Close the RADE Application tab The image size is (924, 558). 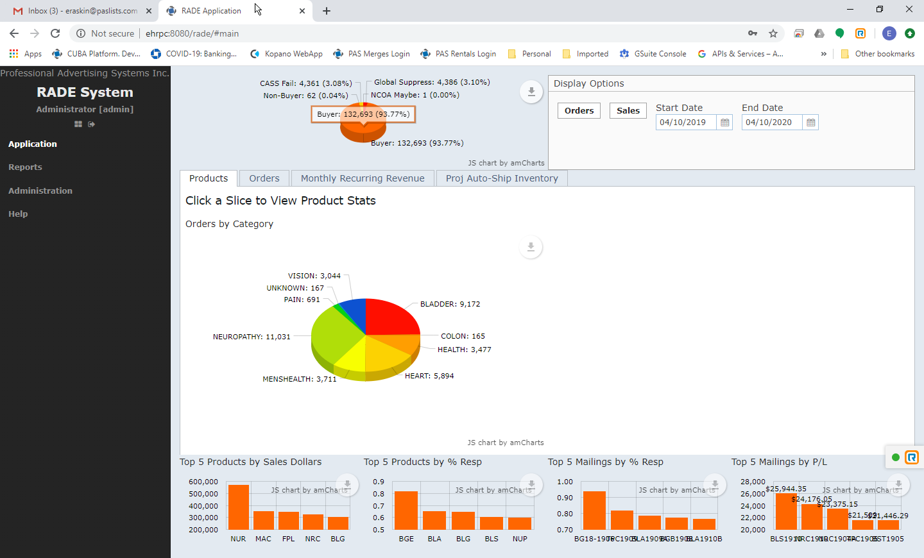(302, 11)
